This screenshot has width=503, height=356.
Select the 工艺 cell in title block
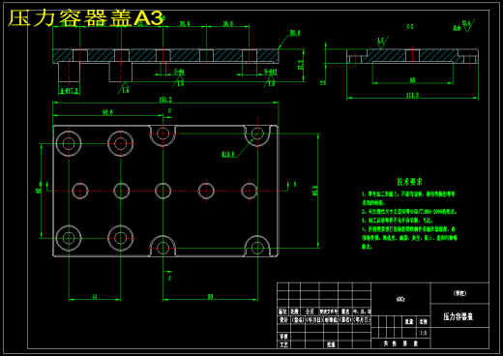click(x=283, y=344)
